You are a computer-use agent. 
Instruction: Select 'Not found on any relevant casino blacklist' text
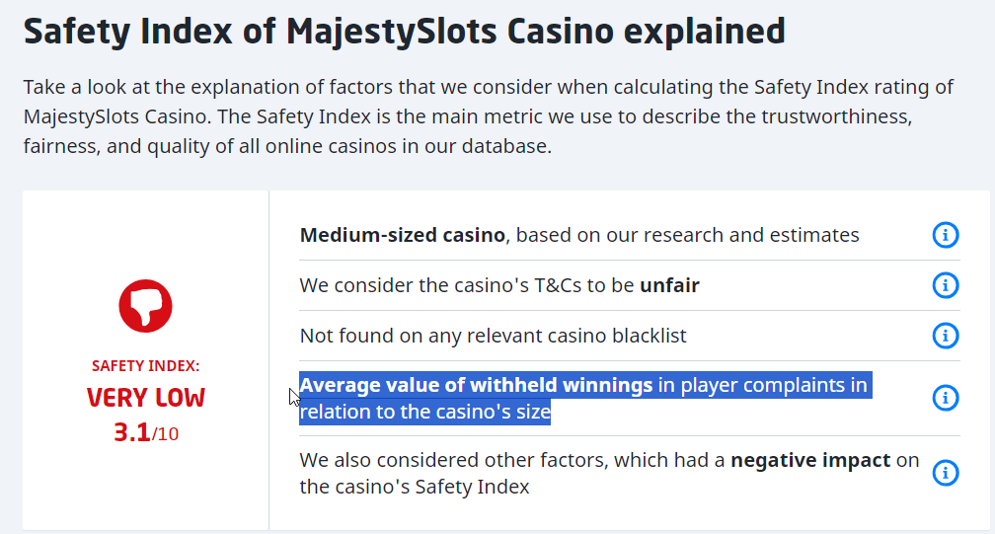[x=493, y=336]
